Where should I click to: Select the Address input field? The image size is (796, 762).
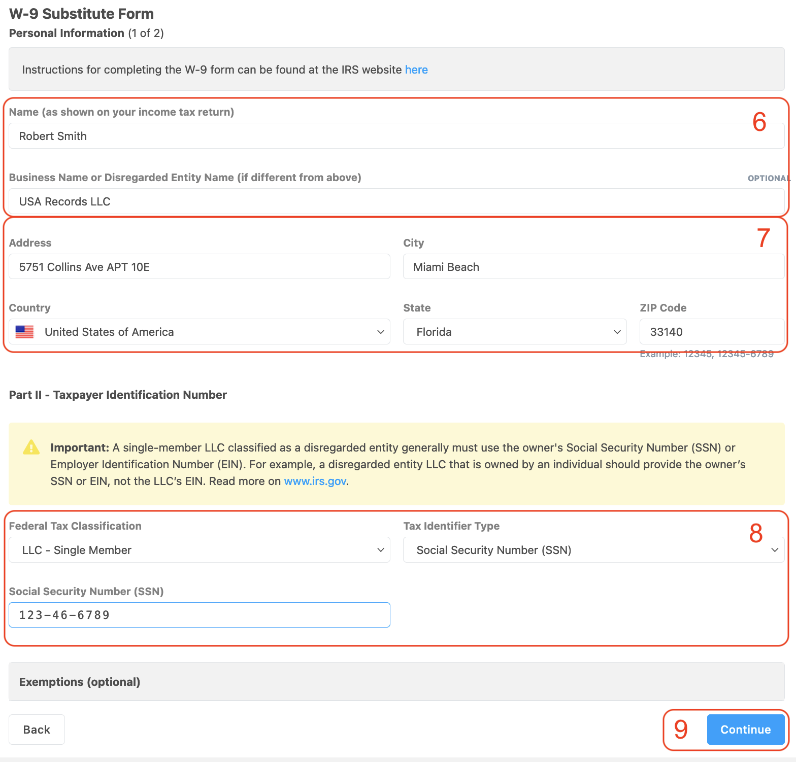coord(199,267)
